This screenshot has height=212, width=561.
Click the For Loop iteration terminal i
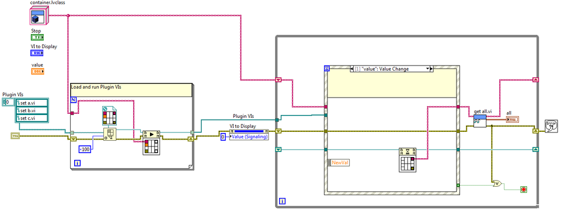(x=77, y=163)
